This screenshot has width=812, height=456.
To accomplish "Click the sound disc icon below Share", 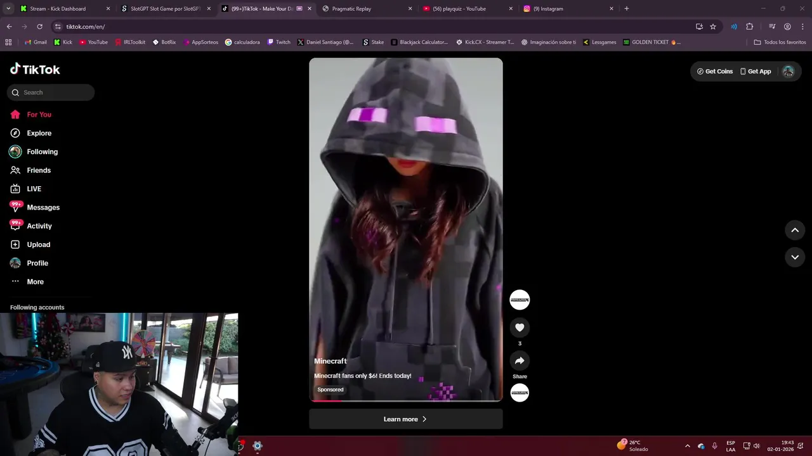I will pyautogui.click(x=520, y=393).
